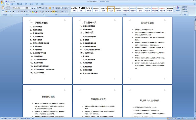Apply subscript formatting
This screenshot has height=120, width=196.
click(24, 12)
